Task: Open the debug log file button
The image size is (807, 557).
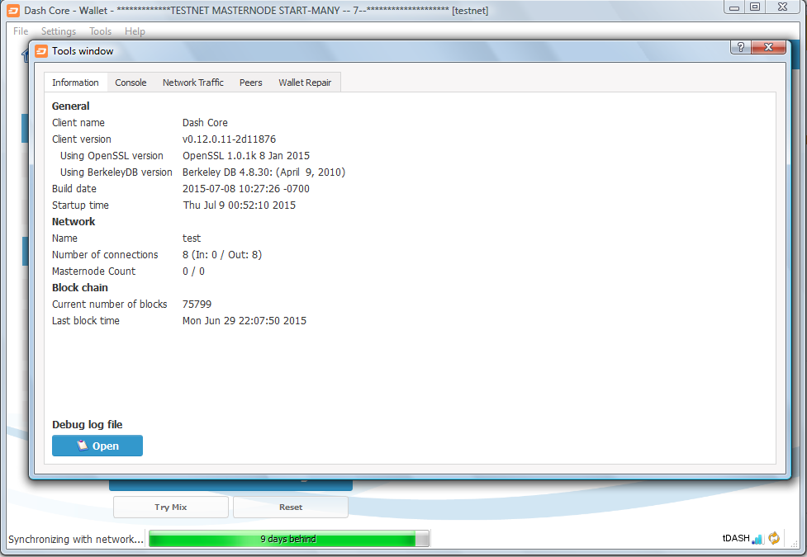Action: click(x=97, y=446)
